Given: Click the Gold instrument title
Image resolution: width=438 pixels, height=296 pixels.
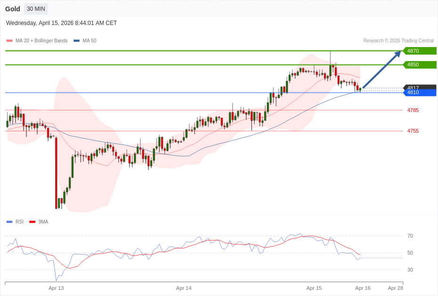Looking at the screenshot, I should coord(13,9).
